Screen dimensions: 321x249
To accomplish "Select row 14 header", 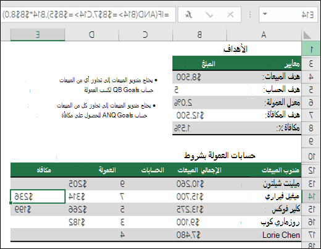I will tap(311, 196).
